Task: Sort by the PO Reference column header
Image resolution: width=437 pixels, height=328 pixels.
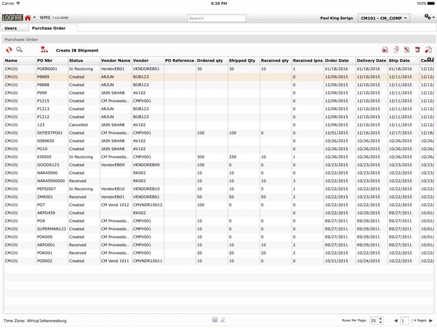Action: tap(180, 60)
